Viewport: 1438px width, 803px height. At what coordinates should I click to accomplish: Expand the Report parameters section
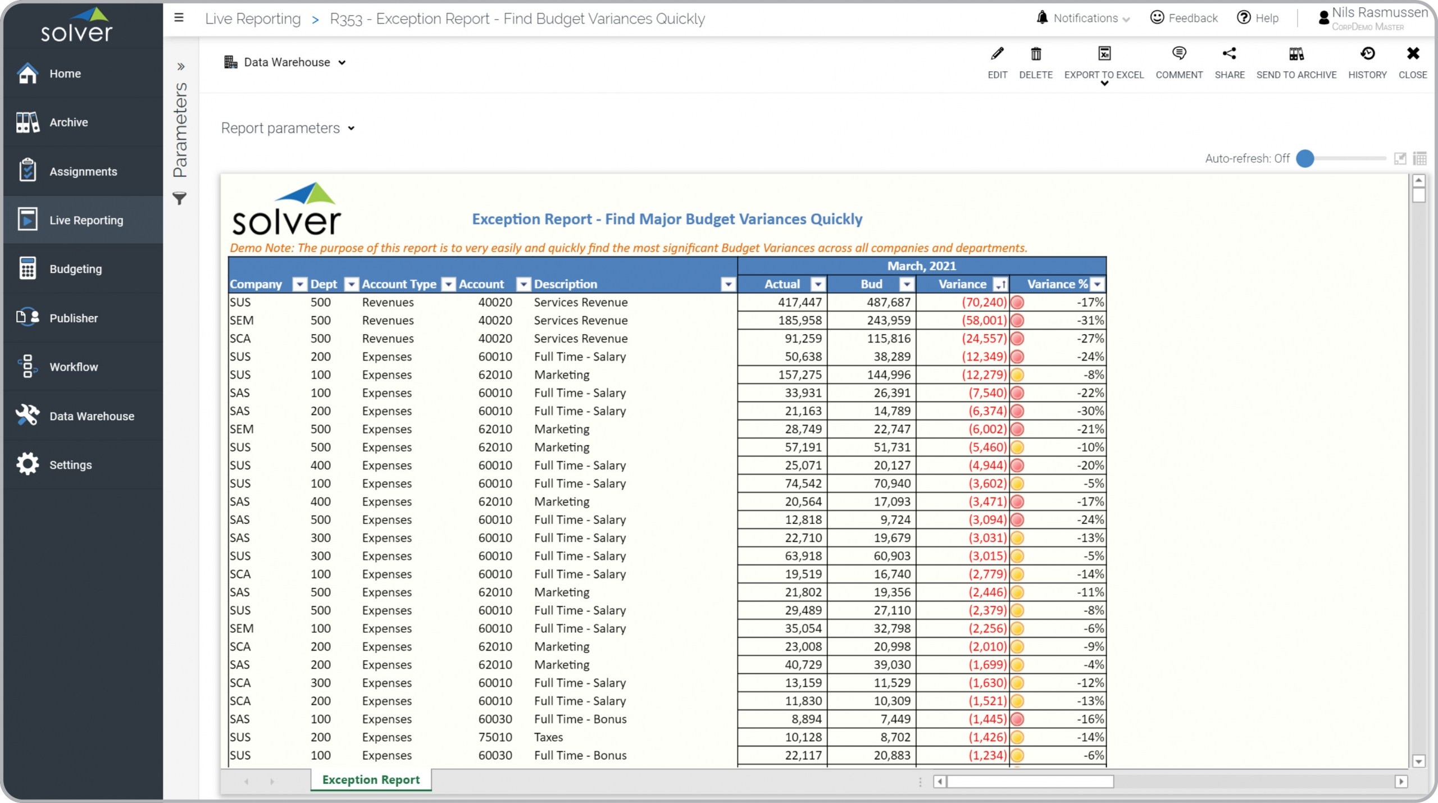tap(288, 128)
